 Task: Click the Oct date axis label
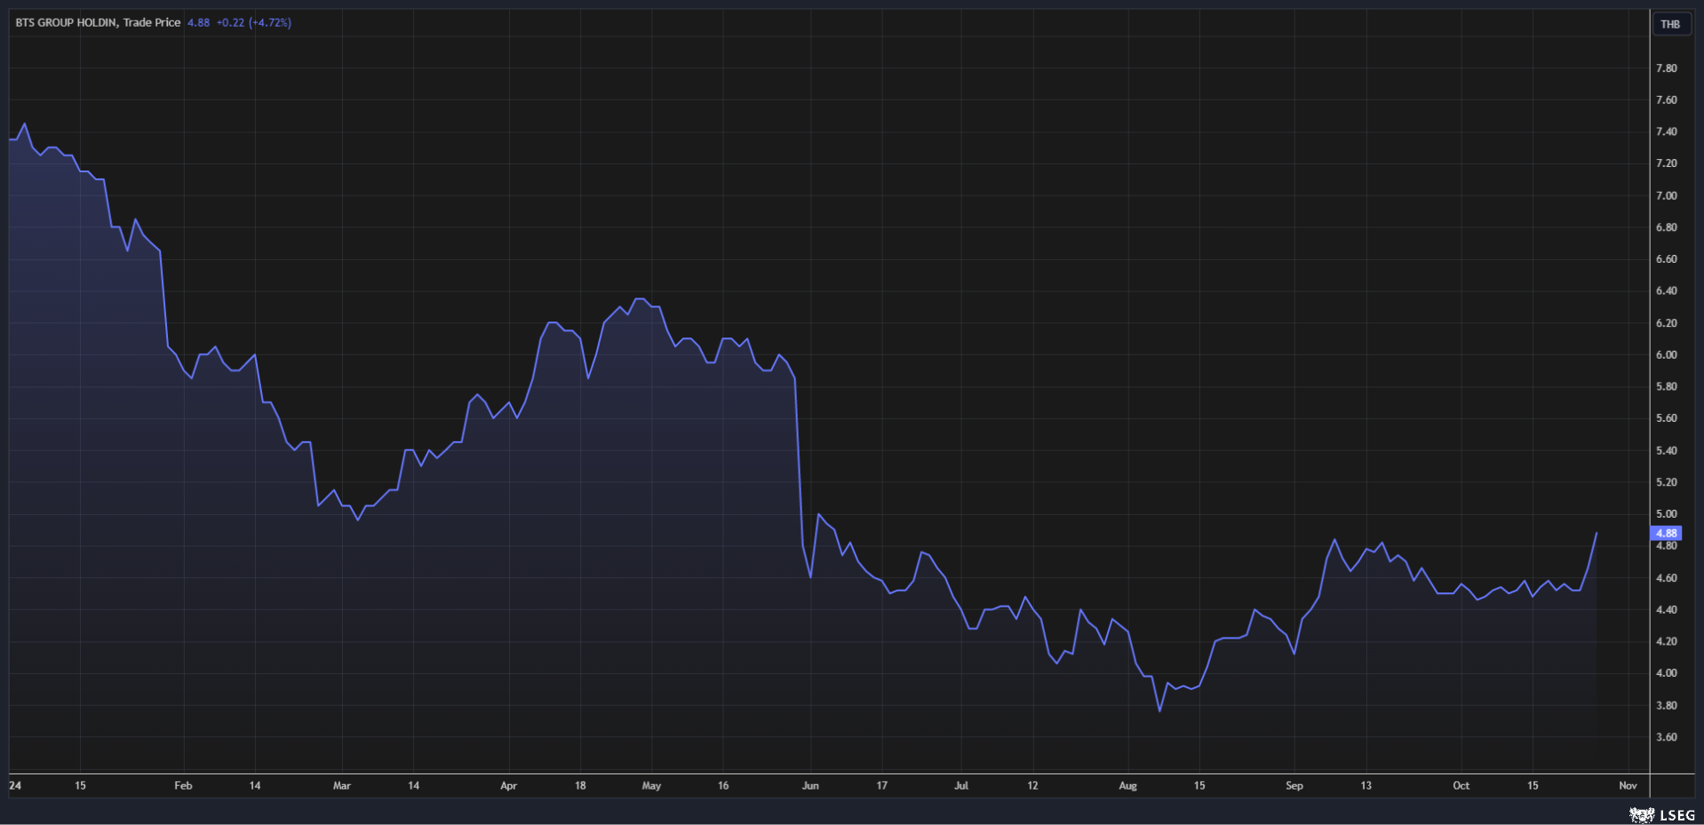tap(1461, 785)
